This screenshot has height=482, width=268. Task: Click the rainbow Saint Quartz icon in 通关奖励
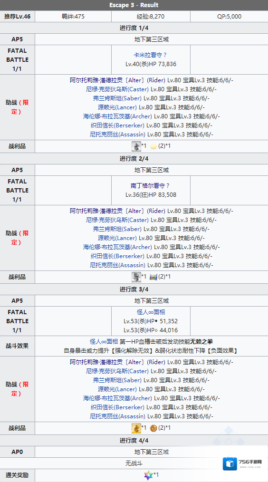148,475
